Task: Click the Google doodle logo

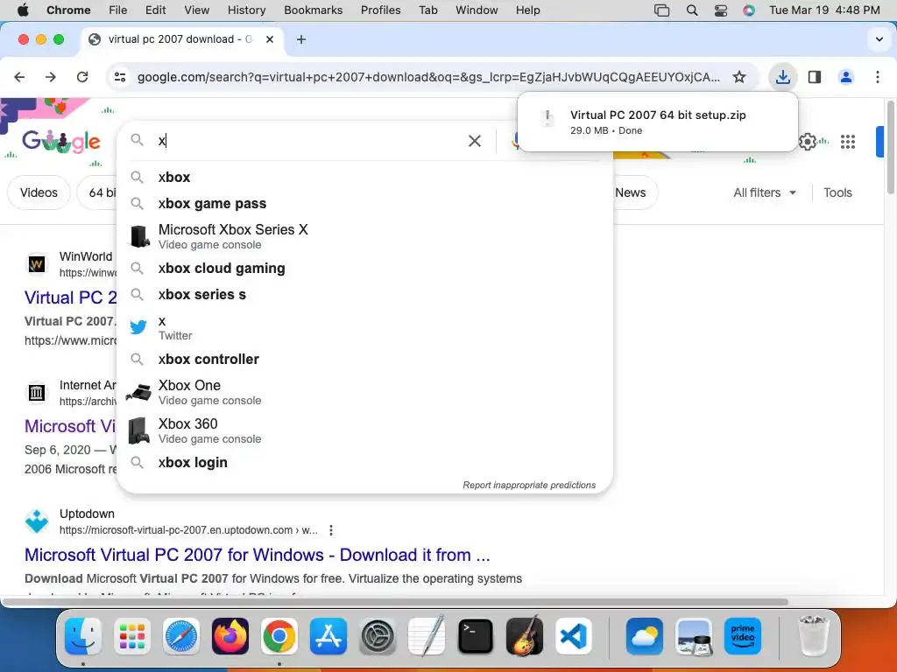Action: pos(60,141)
